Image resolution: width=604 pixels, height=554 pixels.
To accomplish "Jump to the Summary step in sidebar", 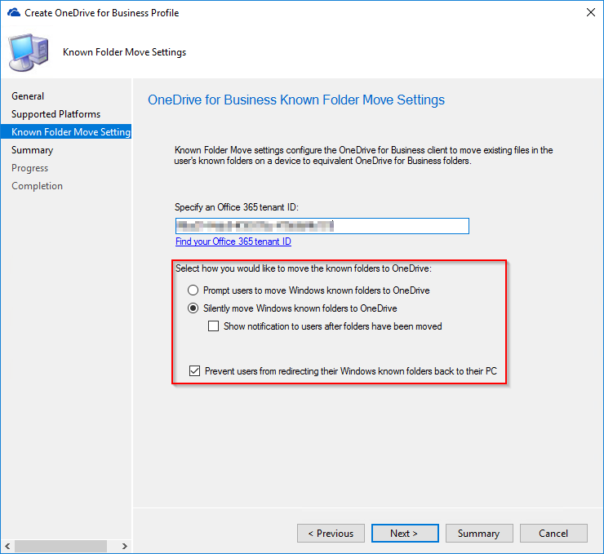I will click(x=32, y=150).
